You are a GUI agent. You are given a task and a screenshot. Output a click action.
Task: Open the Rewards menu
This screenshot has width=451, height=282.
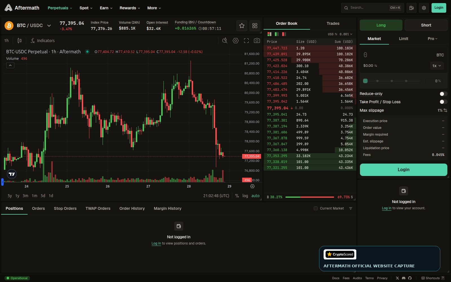click(130, 8)
